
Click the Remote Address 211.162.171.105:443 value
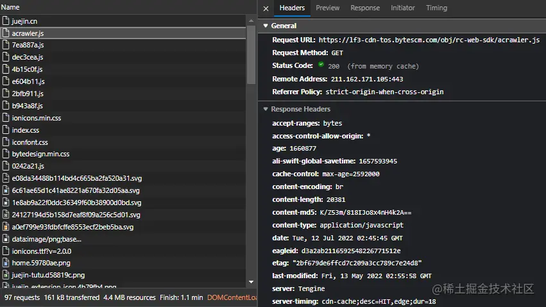(366, 79)
